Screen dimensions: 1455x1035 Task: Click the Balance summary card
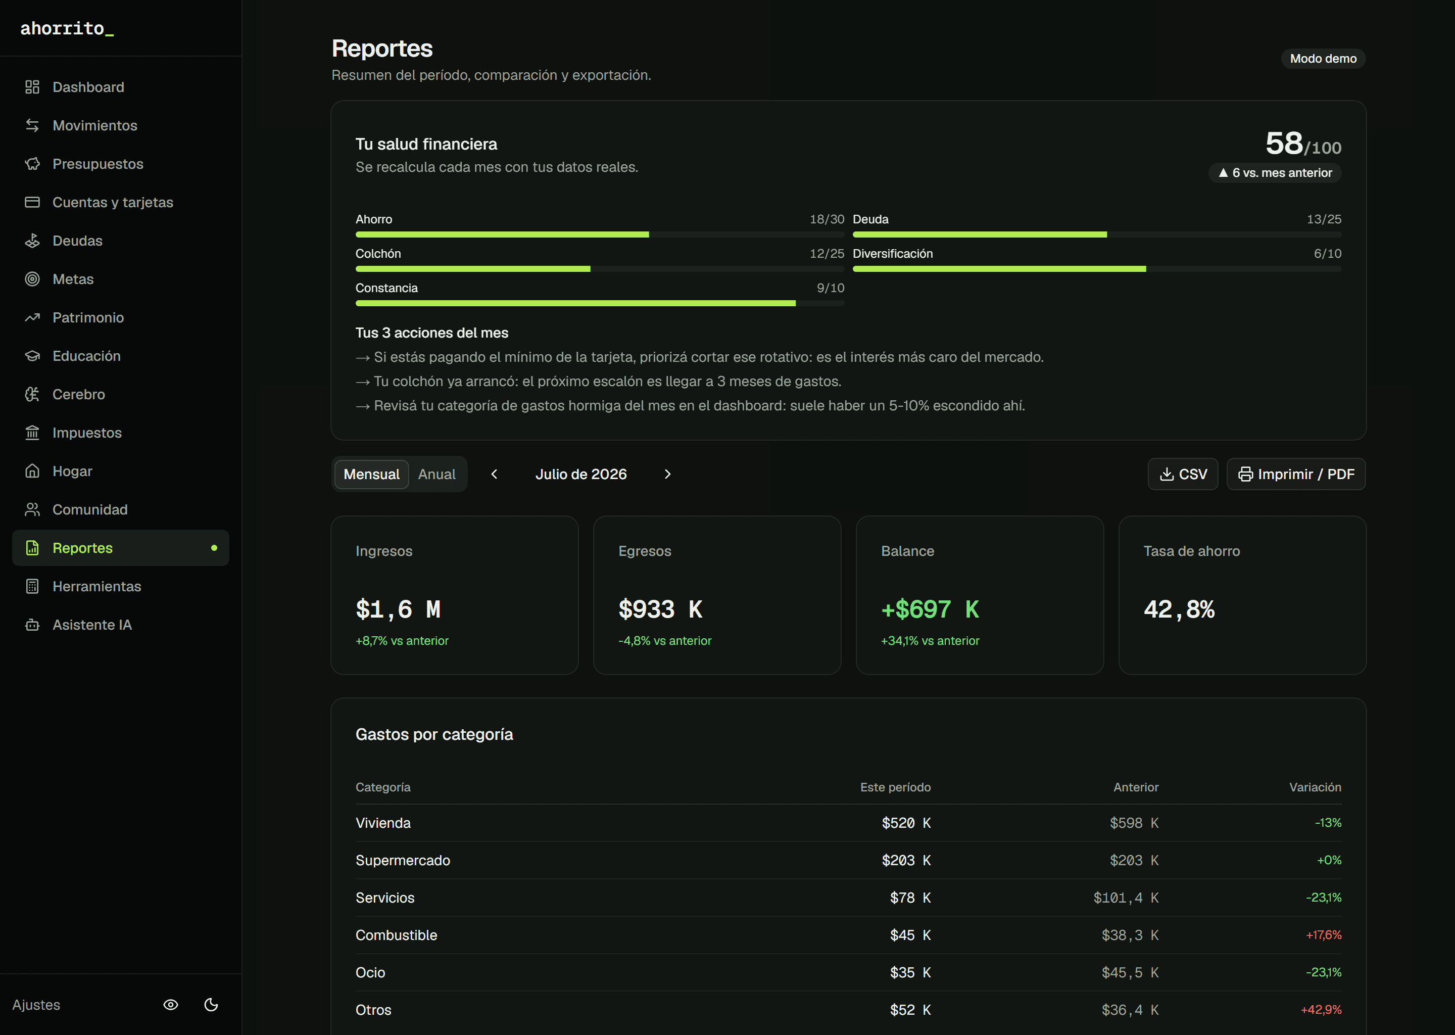pyautogui.click(x=980, y=595)
